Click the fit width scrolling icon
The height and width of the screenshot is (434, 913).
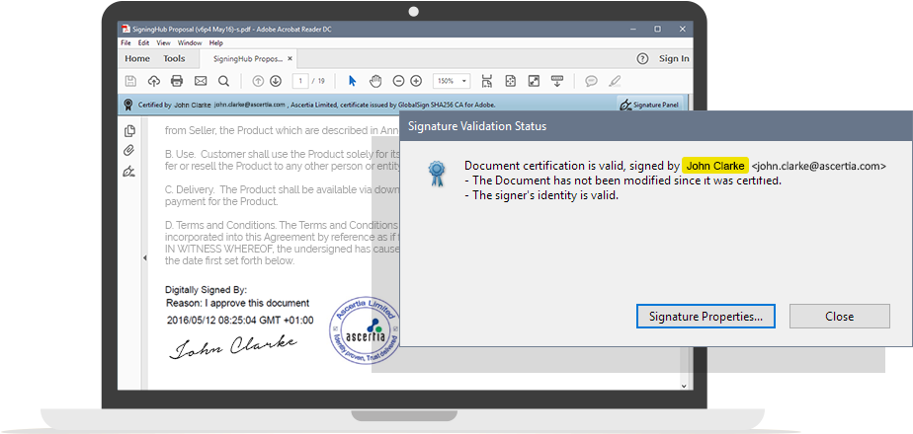click(x=487, y=81)
